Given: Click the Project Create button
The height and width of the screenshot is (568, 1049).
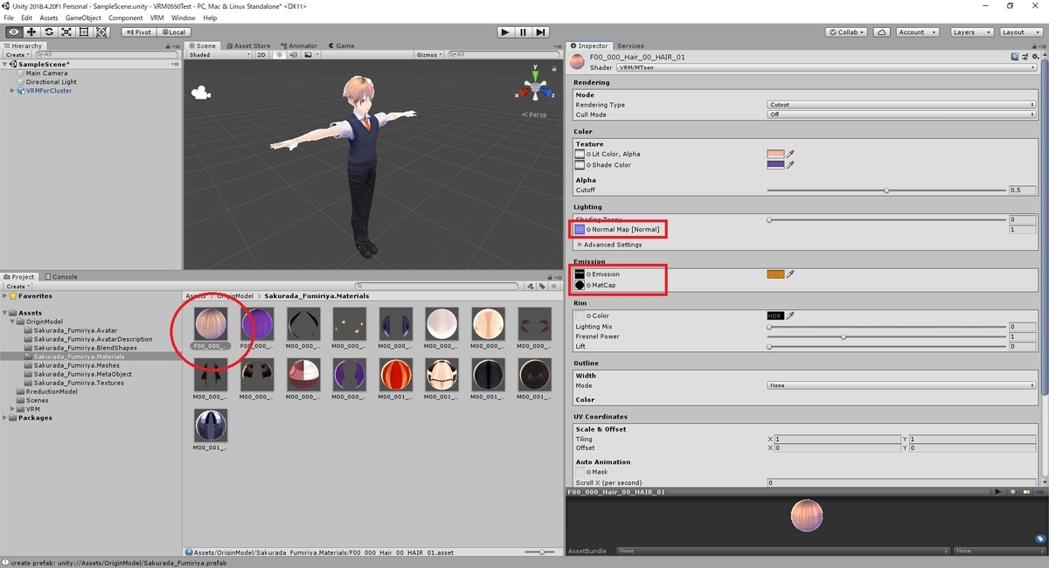Looking at the screenshot, I should (x=17, y=287).
